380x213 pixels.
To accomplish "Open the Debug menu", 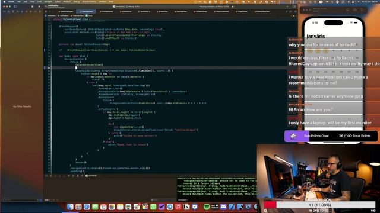I will (77, 2).
